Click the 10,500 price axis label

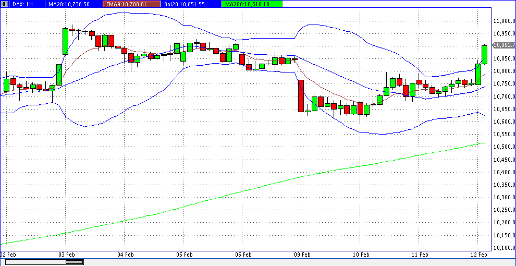[503, 147]
